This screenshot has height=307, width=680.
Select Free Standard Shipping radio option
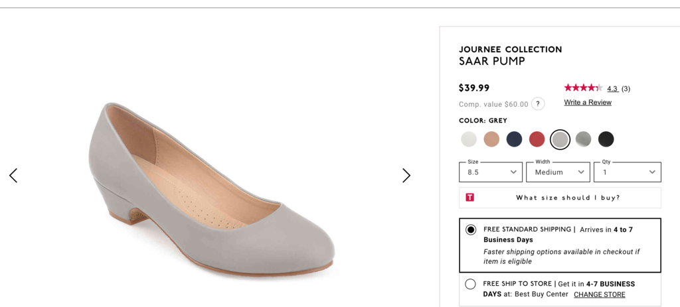pyautogui.click(x=471, y=230)
